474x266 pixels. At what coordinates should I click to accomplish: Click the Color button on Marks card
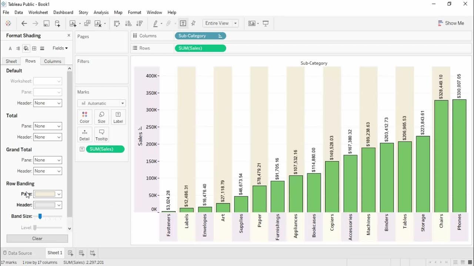coord(84,117)
